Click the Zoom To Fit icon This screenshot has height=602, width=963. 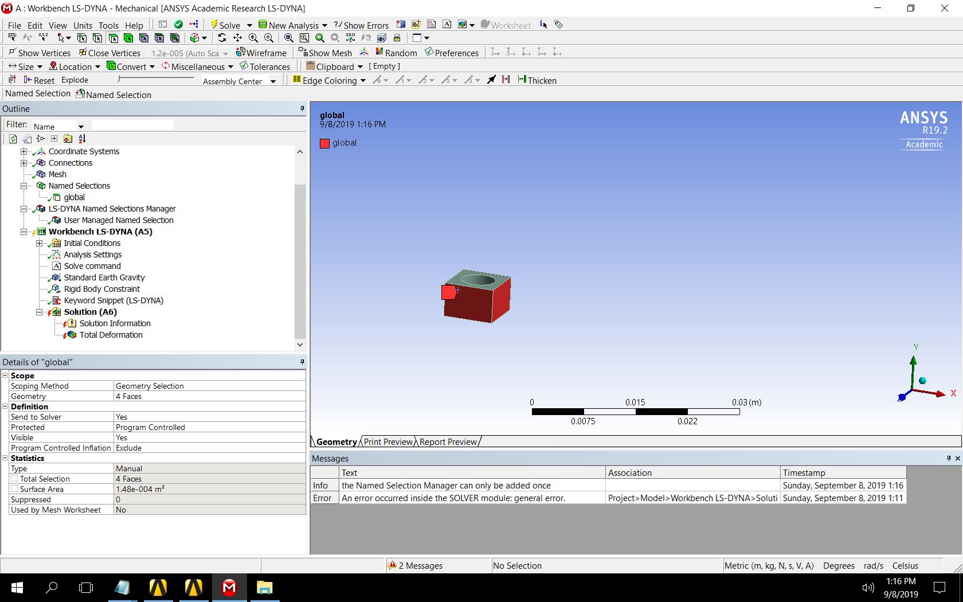289,38
